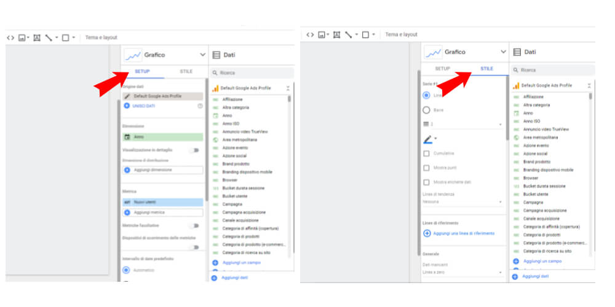Click the calendar icon beside Anno in left field list

pos(215,116)
